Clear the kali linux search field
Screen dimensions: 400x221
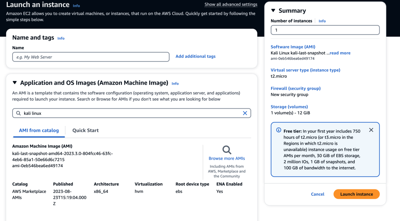click(x=245, y=113)
